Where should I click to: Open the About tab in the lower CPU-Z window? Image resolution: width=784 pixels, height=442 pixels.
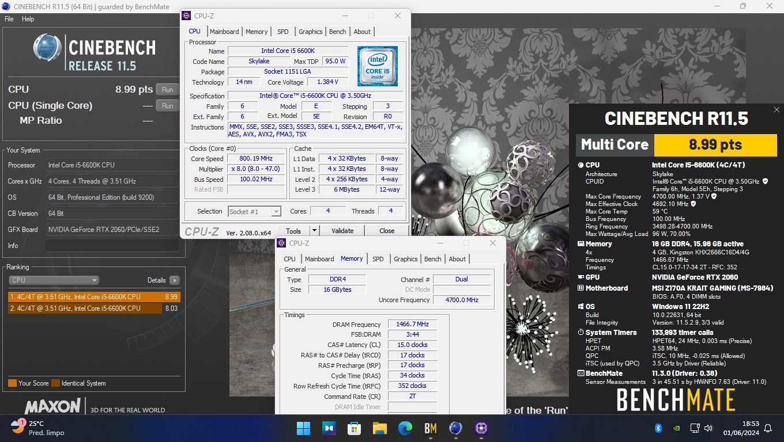point(457,259)
